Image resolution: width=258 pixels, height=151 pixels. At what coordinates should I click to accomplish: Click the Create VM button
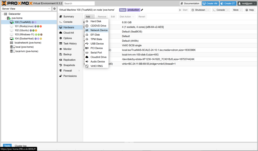210,3
